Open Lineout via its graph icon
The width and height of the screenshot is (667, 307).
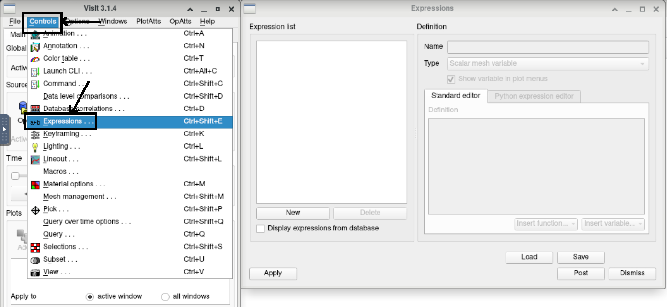point(35,159)
